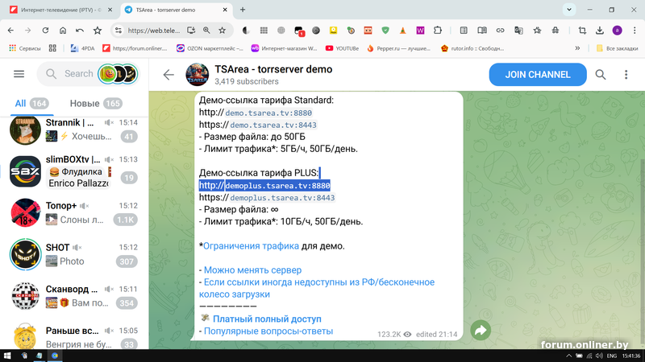Open the Pepper.ru bookmark

[x=398, y=48]
